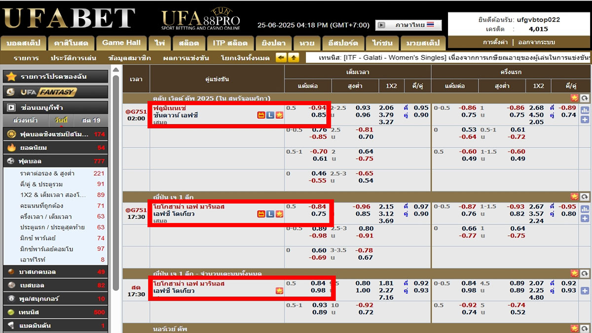Image resolution: width=592 pixels, height=333 pixels.
Task: Switch to the วันนี้ today tab
Action: [x=61, y=120]
